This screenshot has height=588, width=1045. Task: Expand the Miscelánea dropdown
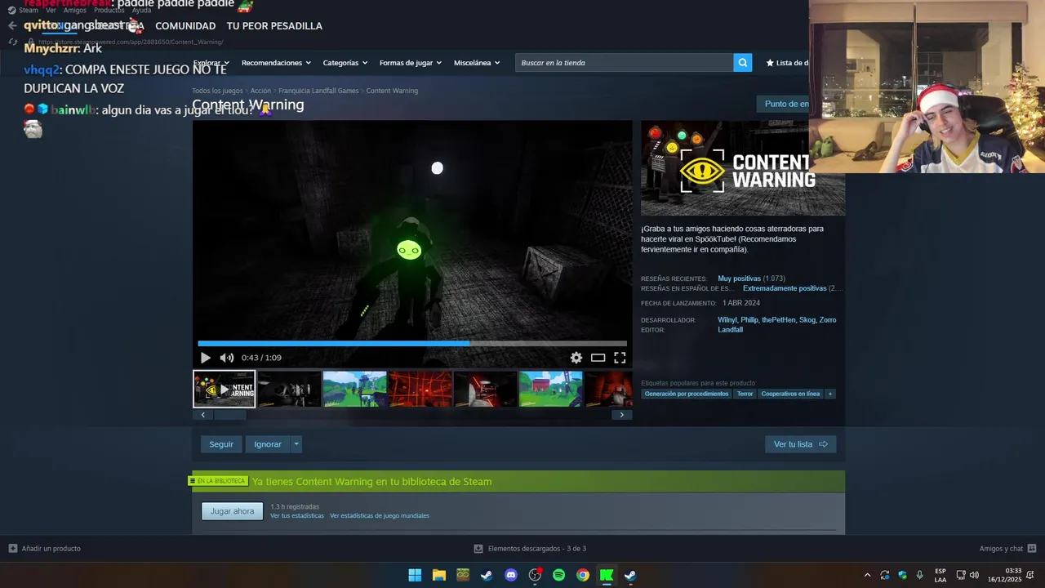click(x=477, y=63)
